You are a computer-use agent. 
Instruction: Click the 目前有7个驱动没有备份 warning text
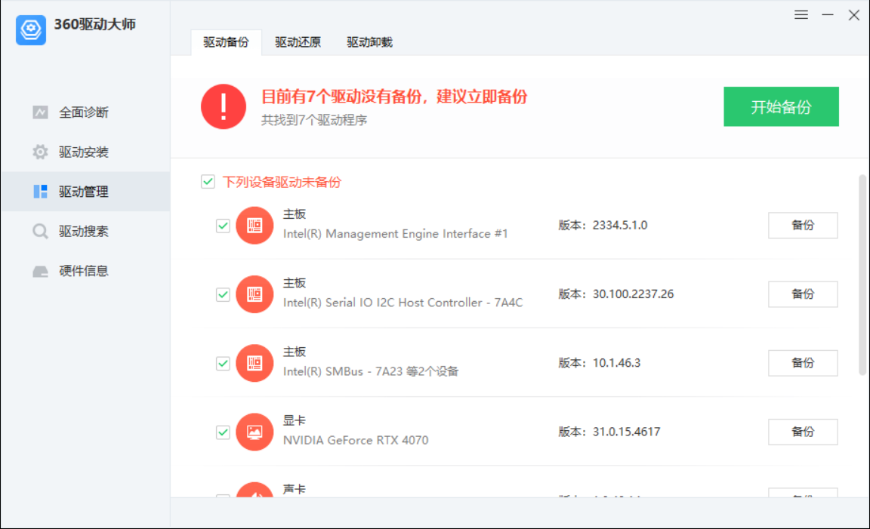[394, 97]
